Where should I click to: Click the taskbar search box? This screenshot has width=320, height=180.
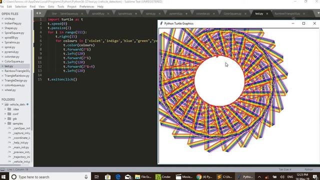(49, 176)
